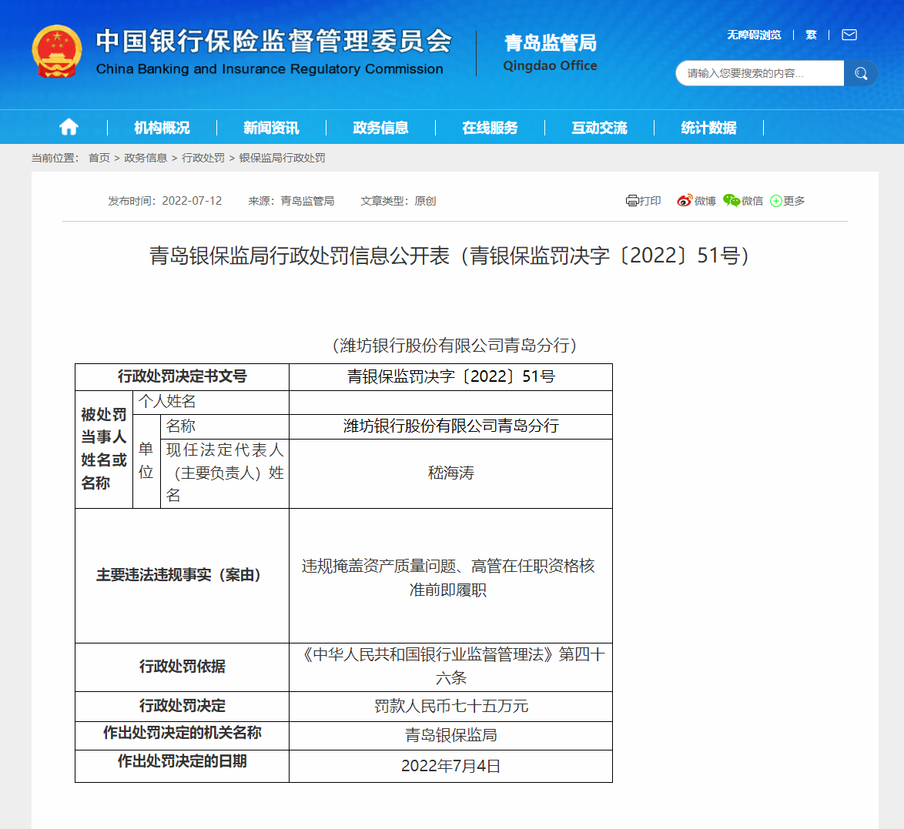Select the 政务信息 navigation item

click(380, 128)
